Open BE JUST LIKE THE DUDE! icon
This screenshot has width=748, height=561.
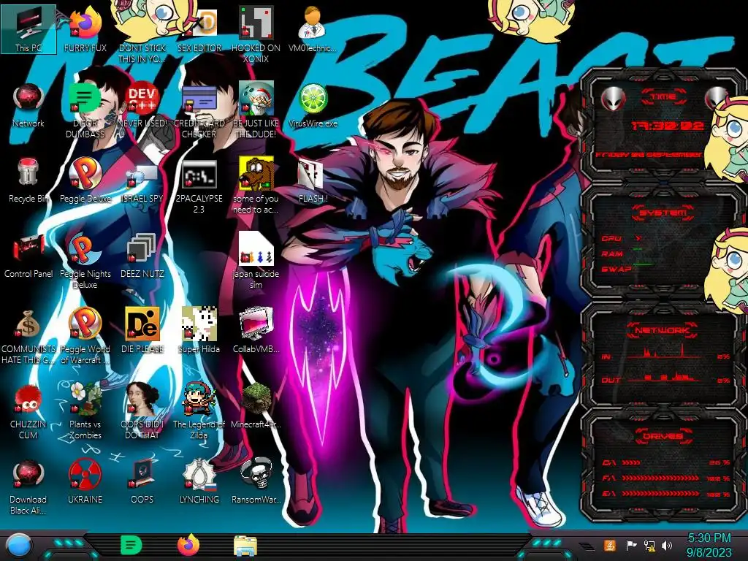[x=256, y=111]
